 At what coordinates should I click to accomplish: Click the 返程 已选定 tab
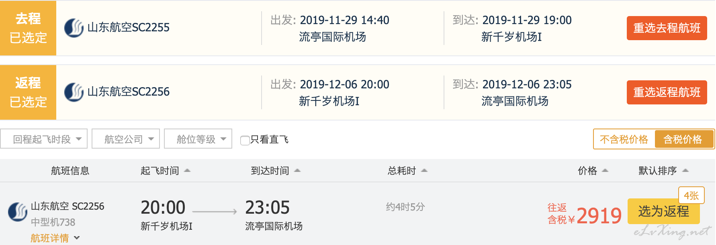[x=28, y=92]
